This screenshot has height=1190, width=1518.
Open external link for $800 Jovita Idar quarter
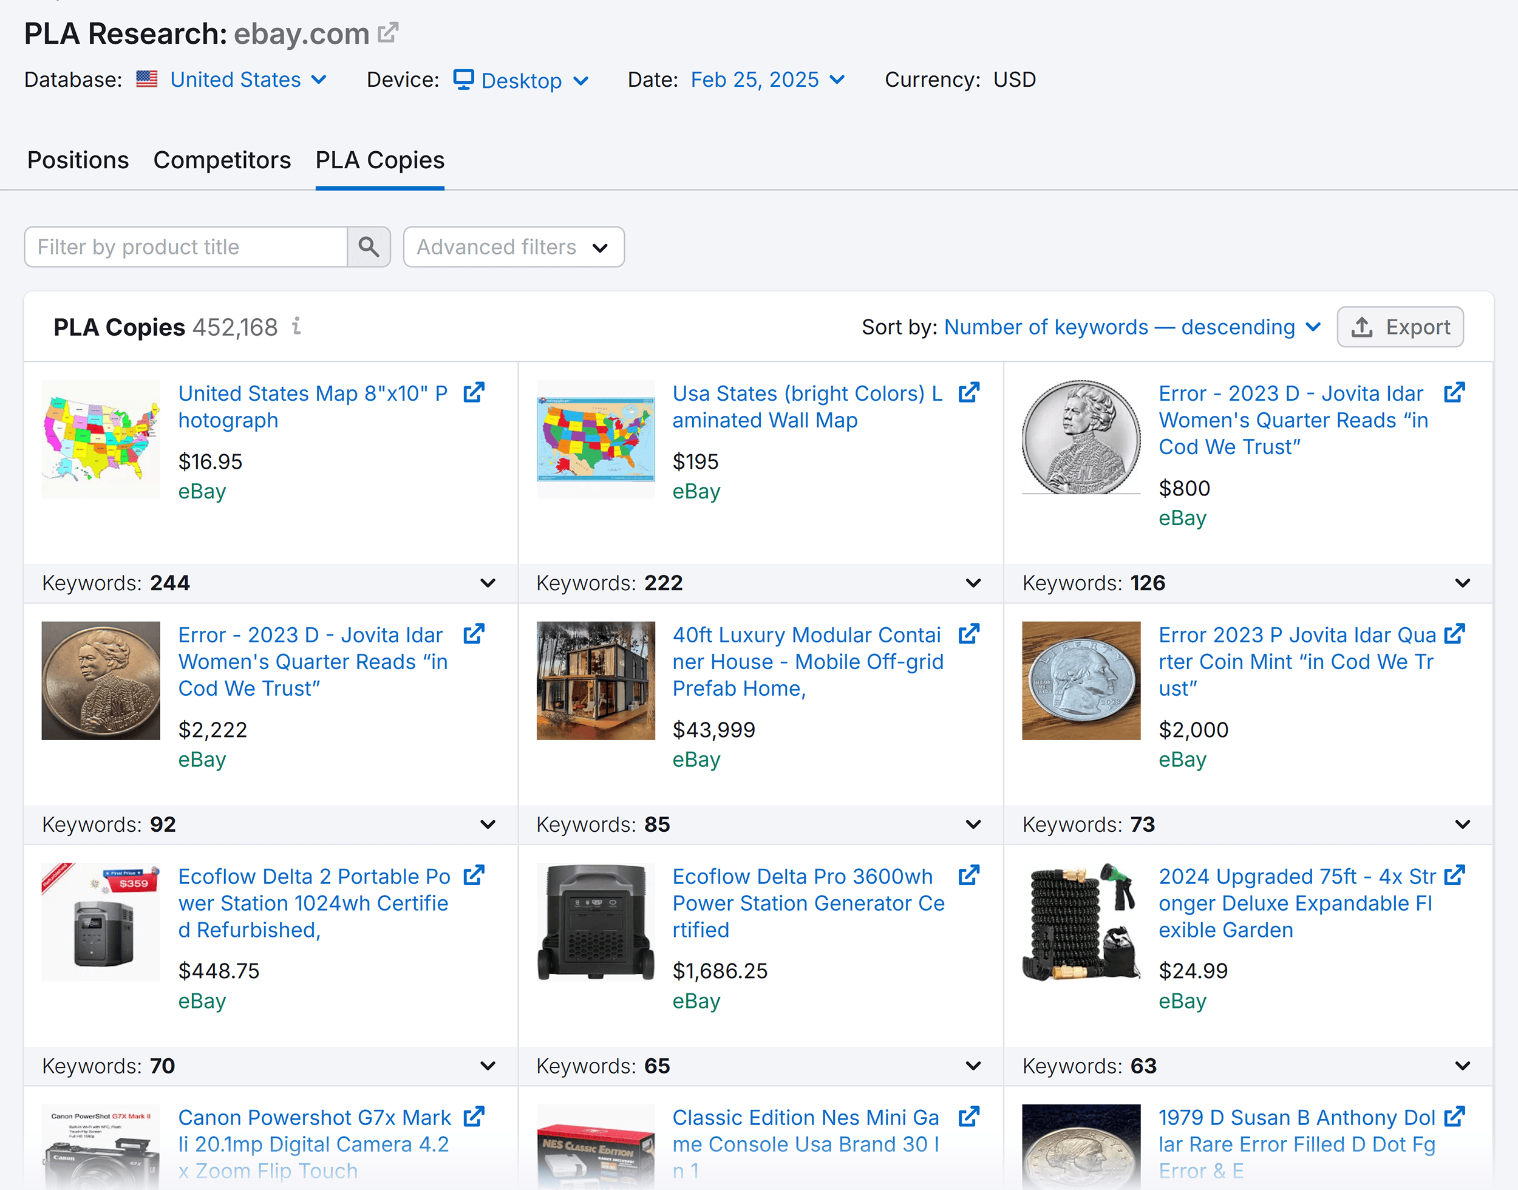[1454, 393]
